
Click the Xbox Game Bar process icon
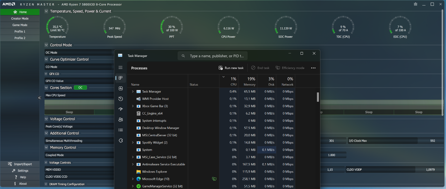pos(139,106)
